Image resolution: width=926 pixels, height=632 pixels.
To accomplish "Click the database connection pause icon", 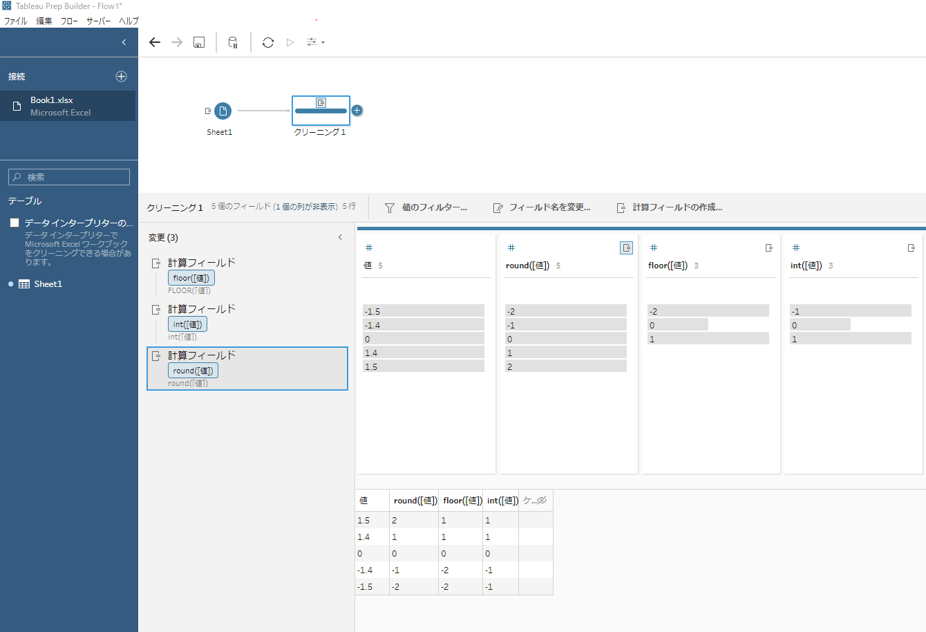I will 233,42.
